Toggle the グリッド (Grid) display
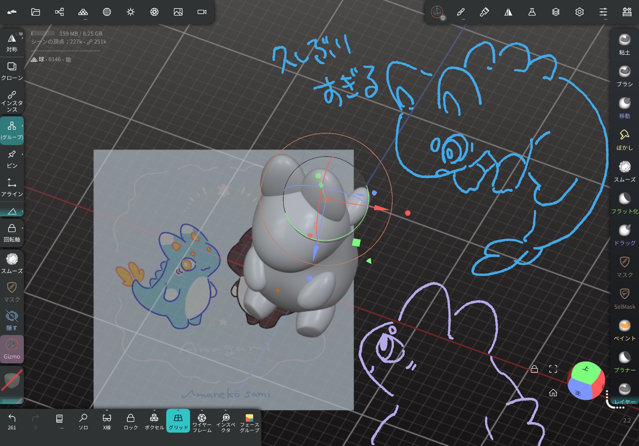This screenshot has height=446, width=639. click(178, 421)
